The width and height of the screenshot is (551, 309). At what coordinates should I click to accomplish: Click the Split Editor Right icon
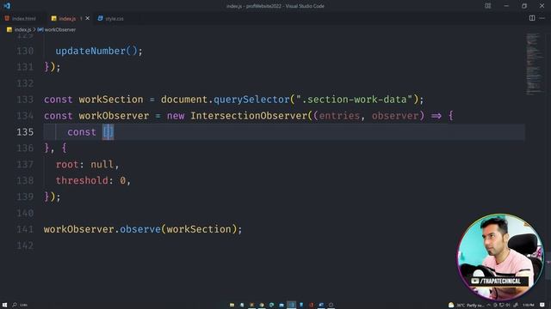[x=532, y=18]
